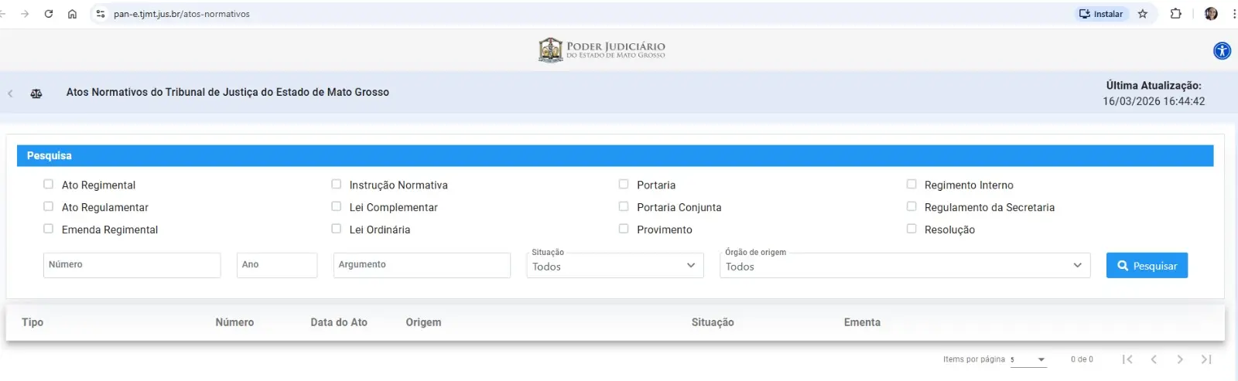
Task: Click the back chevron beside title
Action: (10, 94)
